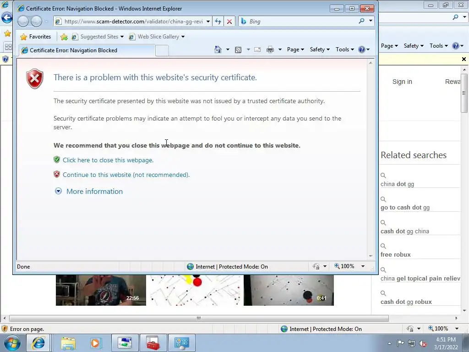Screen dimensions: 469x352
Task: Click the Print icon in command bar
Action: [x=270, y=49]
